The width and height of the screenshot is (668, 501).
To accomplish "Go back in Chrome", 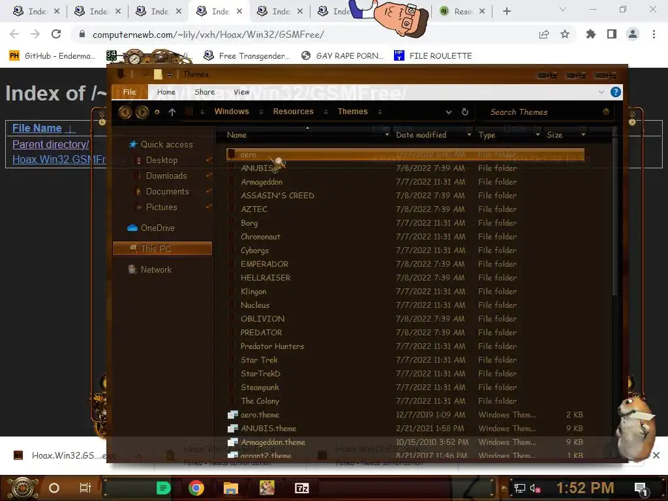I will (x=14, y=34).
